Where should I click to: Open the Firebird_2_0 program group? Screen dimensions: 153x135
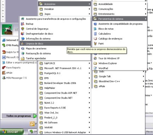click(x=65, y=118)
